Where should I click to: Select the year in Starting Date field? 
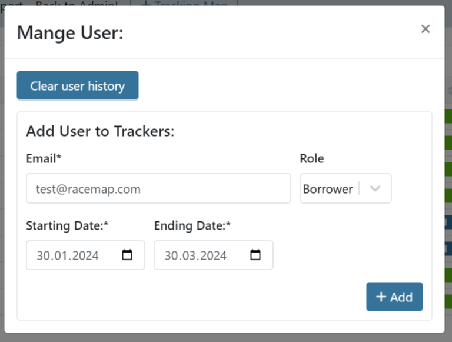pyautogui.click(x=84, y=255)
